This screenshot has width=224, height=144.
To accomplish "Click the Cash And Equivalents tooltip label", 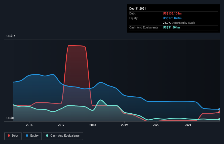I will pos(144,27).
